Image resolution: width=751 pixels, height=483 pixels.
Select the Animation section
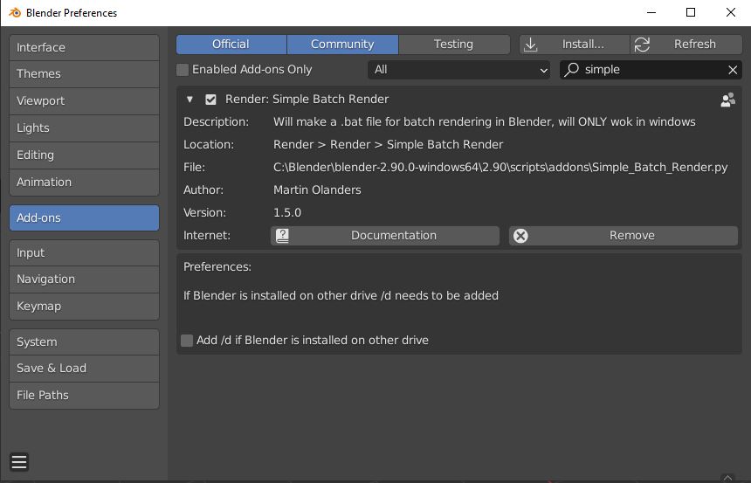coord(85,182)
